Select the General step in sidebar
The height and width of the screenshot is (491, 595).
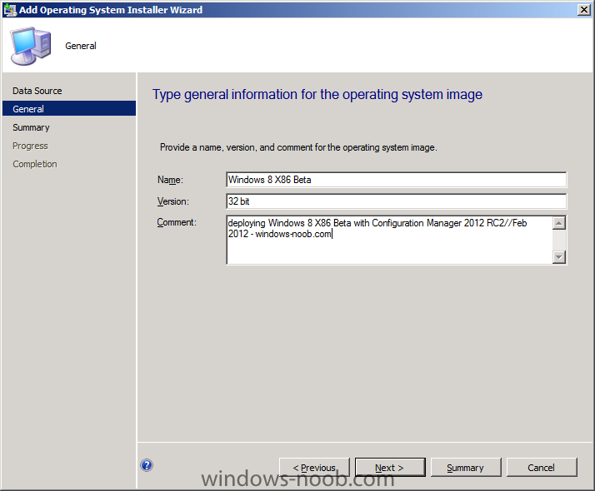click(x=69, y=109)
